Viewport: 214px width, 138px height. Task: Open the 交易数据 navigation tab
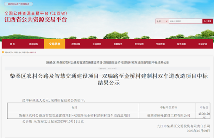pyautogui.click(x=160, y=44)
